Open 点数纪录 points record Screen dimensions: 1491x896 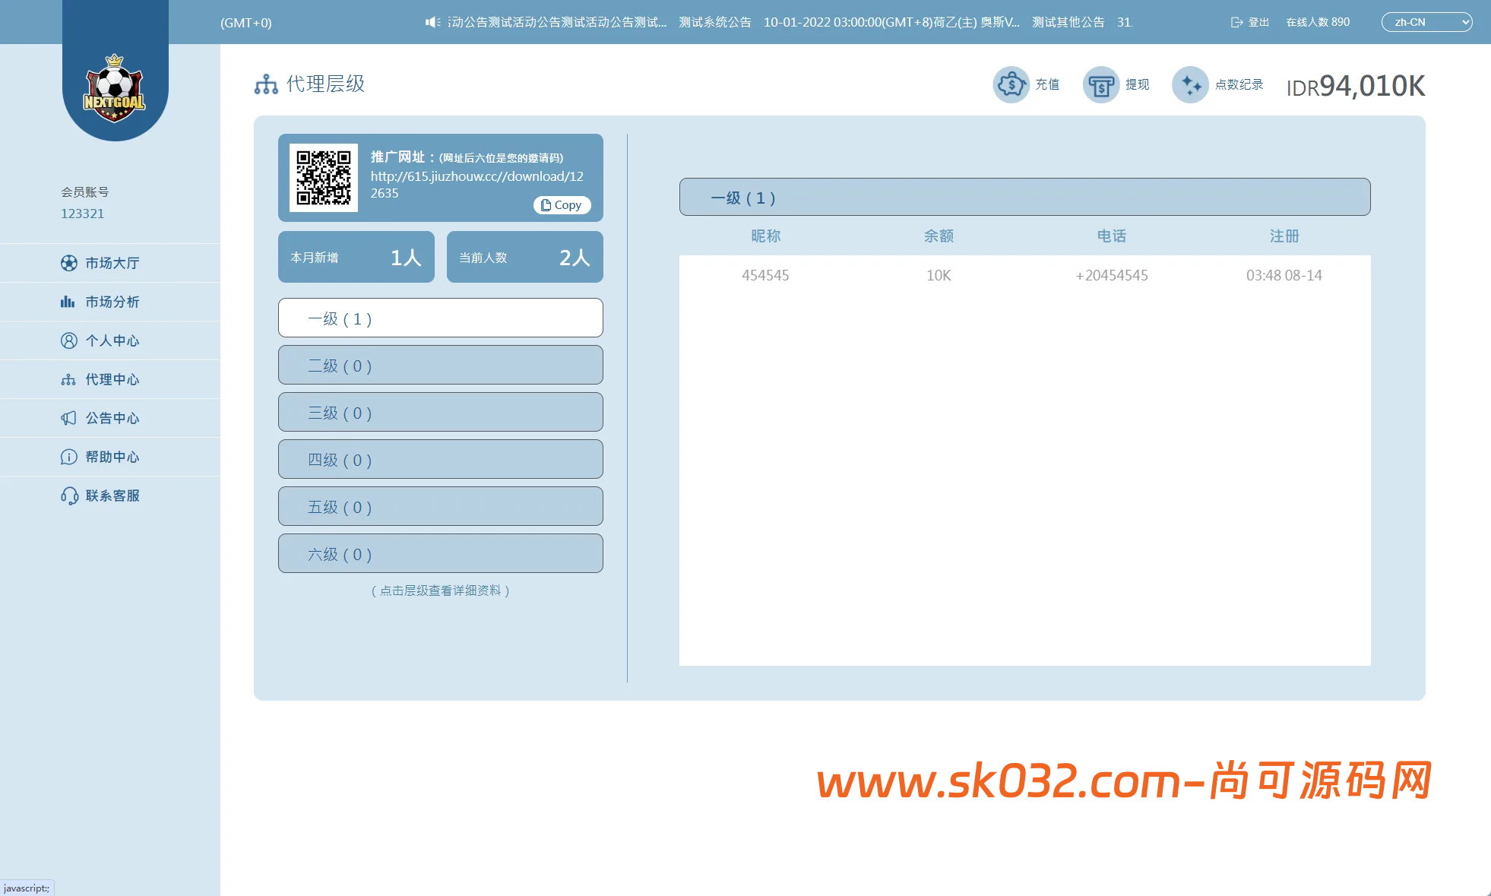tap(1191, 84)
